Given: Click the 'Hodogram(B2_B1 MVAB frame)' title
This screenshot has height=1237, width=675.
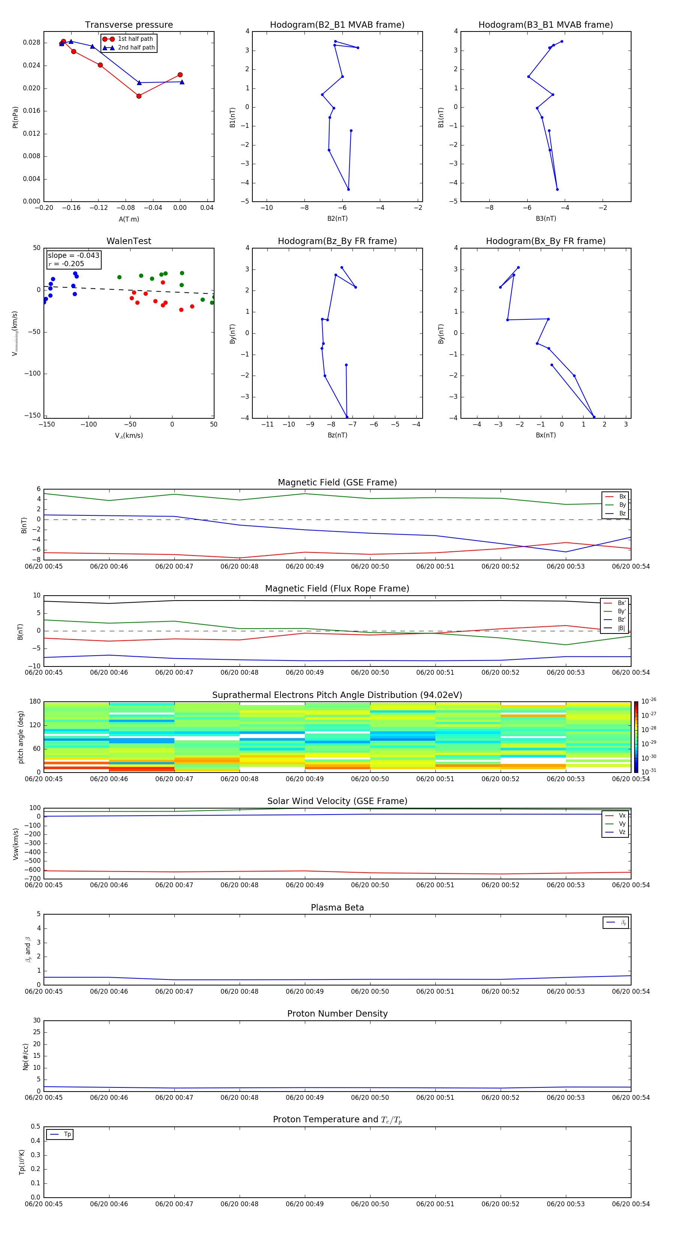Looking at the screenshot, I should pyautogui.click(x=337, y=25).
